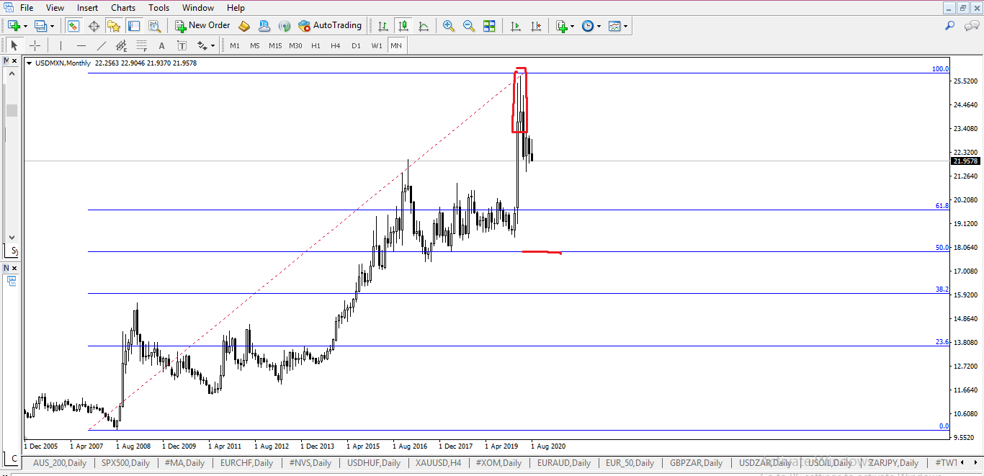
Task: Switch chart to candlesticks style
Action: 403,26
